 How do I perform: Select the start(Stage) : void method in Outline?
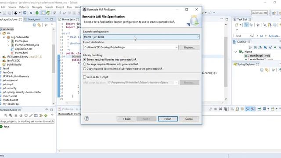point(260,56)
